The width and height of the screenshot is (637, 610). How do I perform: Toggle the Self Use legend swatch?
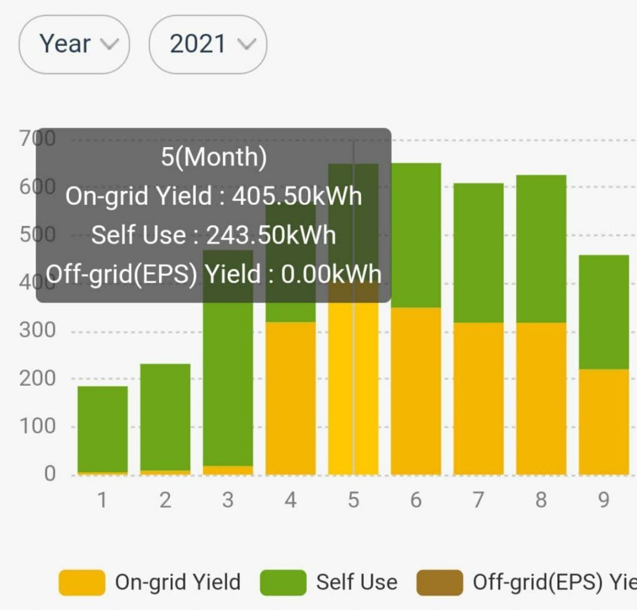click(x=283, y=583)
